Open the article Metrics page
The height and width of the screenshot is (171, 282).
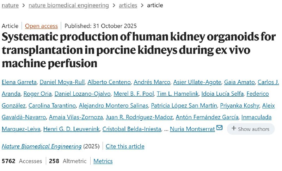point(103,161)
